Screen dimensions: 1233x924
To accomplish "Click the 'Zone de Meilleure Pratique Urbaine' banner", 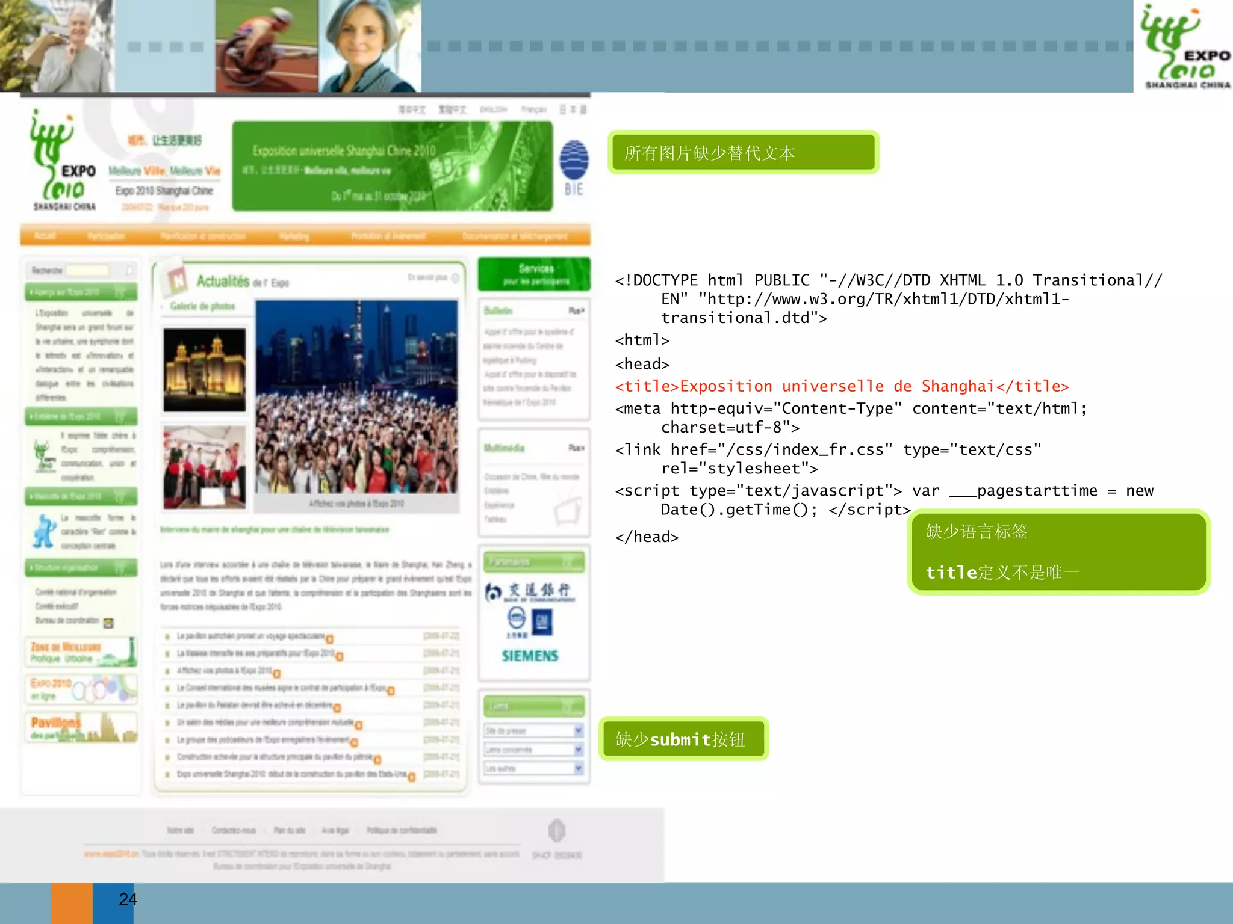I will tap(81, 652).
